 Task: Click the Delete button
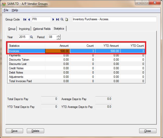[35, 131]
